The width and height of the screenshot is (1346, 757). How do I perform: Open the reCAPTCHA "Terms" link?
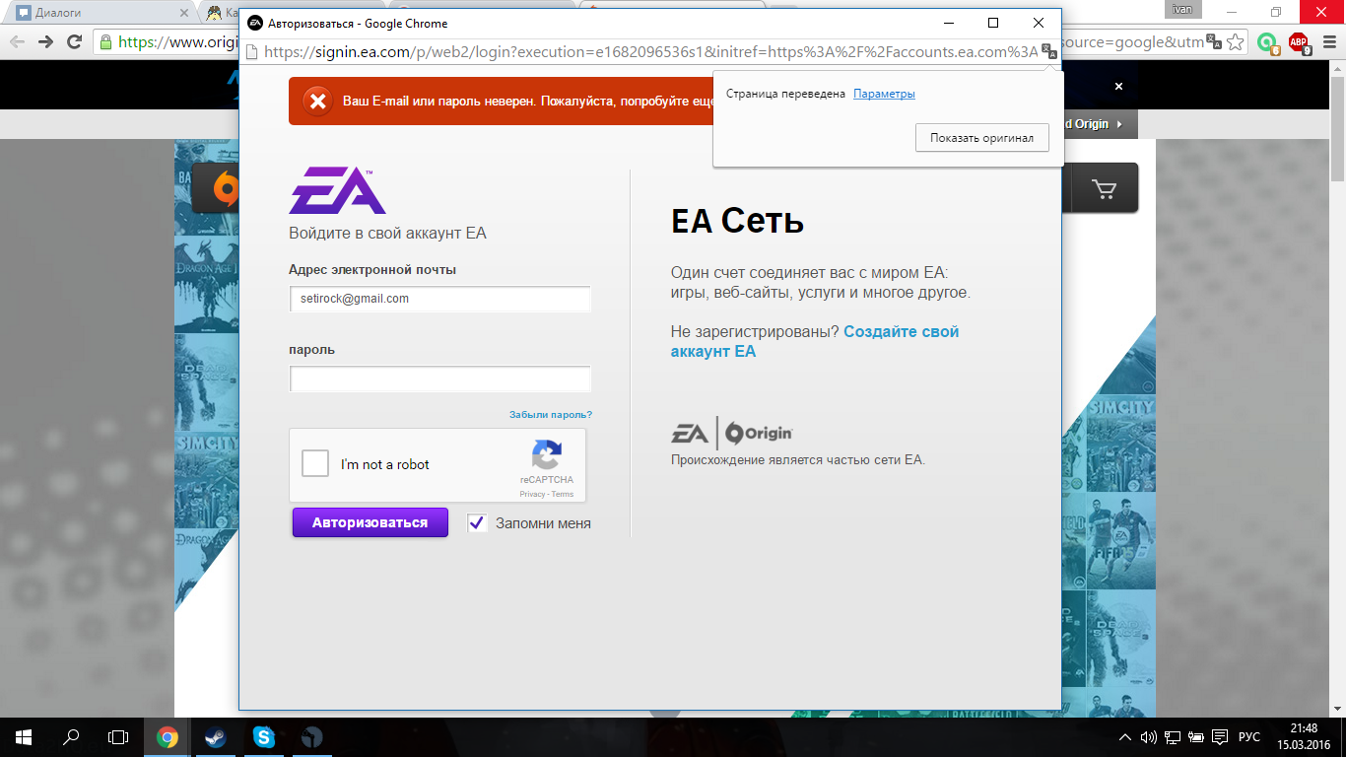point(563,495)
